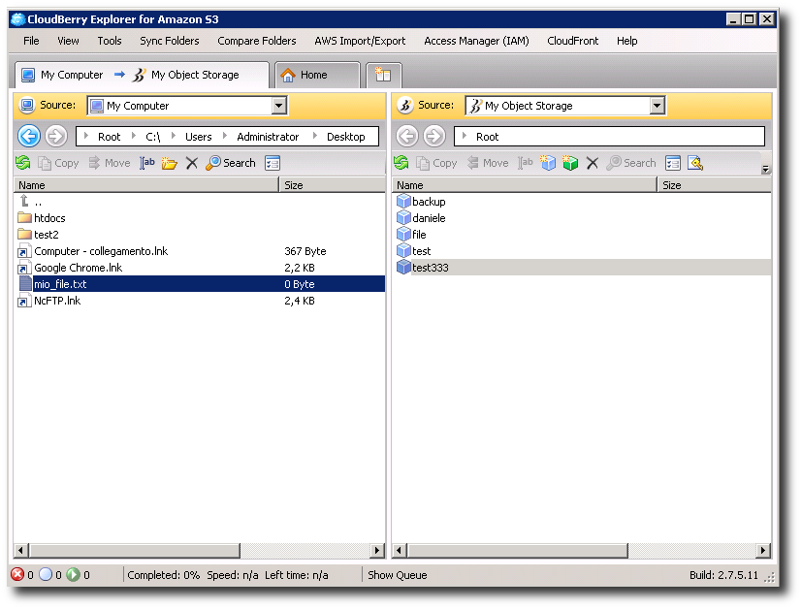
Task: Open AWS Import/Export menu
Action: tap(360, 41)
